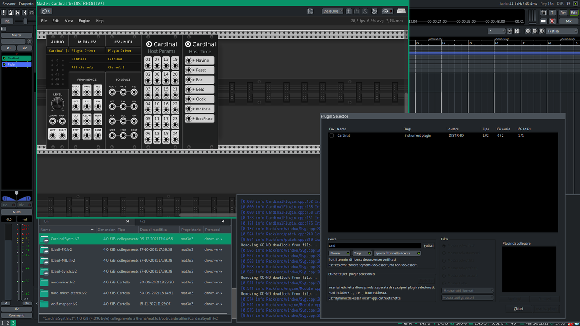The height and width of the screenshot is (326, 580).
Task: Toggle the Muto mute button on Master strip
Action: point(16,212)
